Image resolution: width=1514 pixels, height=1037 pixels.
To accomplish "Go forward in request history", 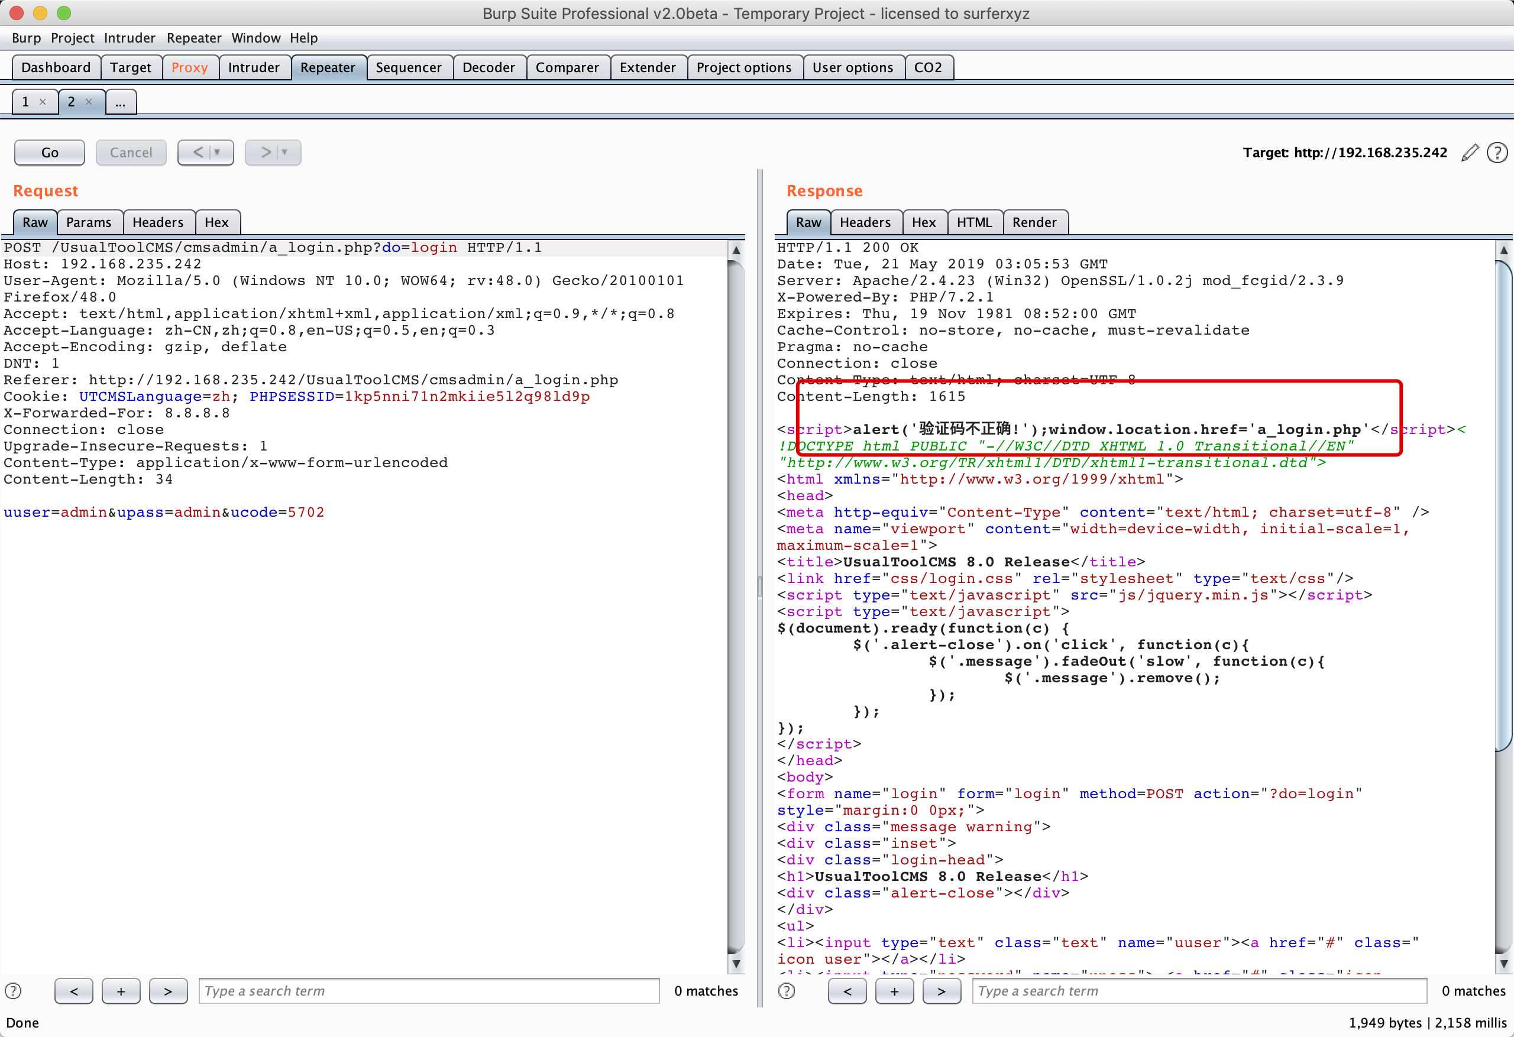I will (x=265, y=153).
